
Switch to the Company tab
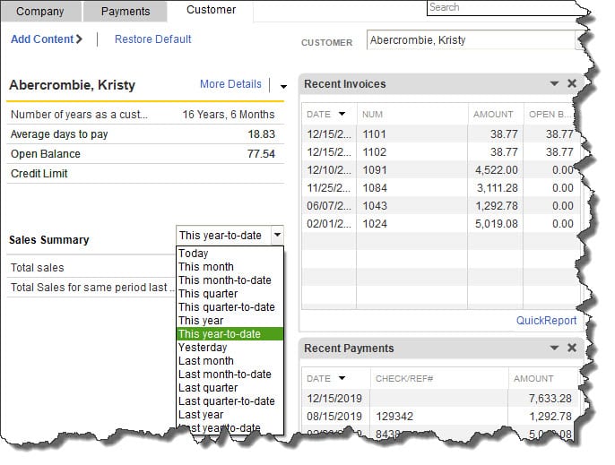coord(40,12)
